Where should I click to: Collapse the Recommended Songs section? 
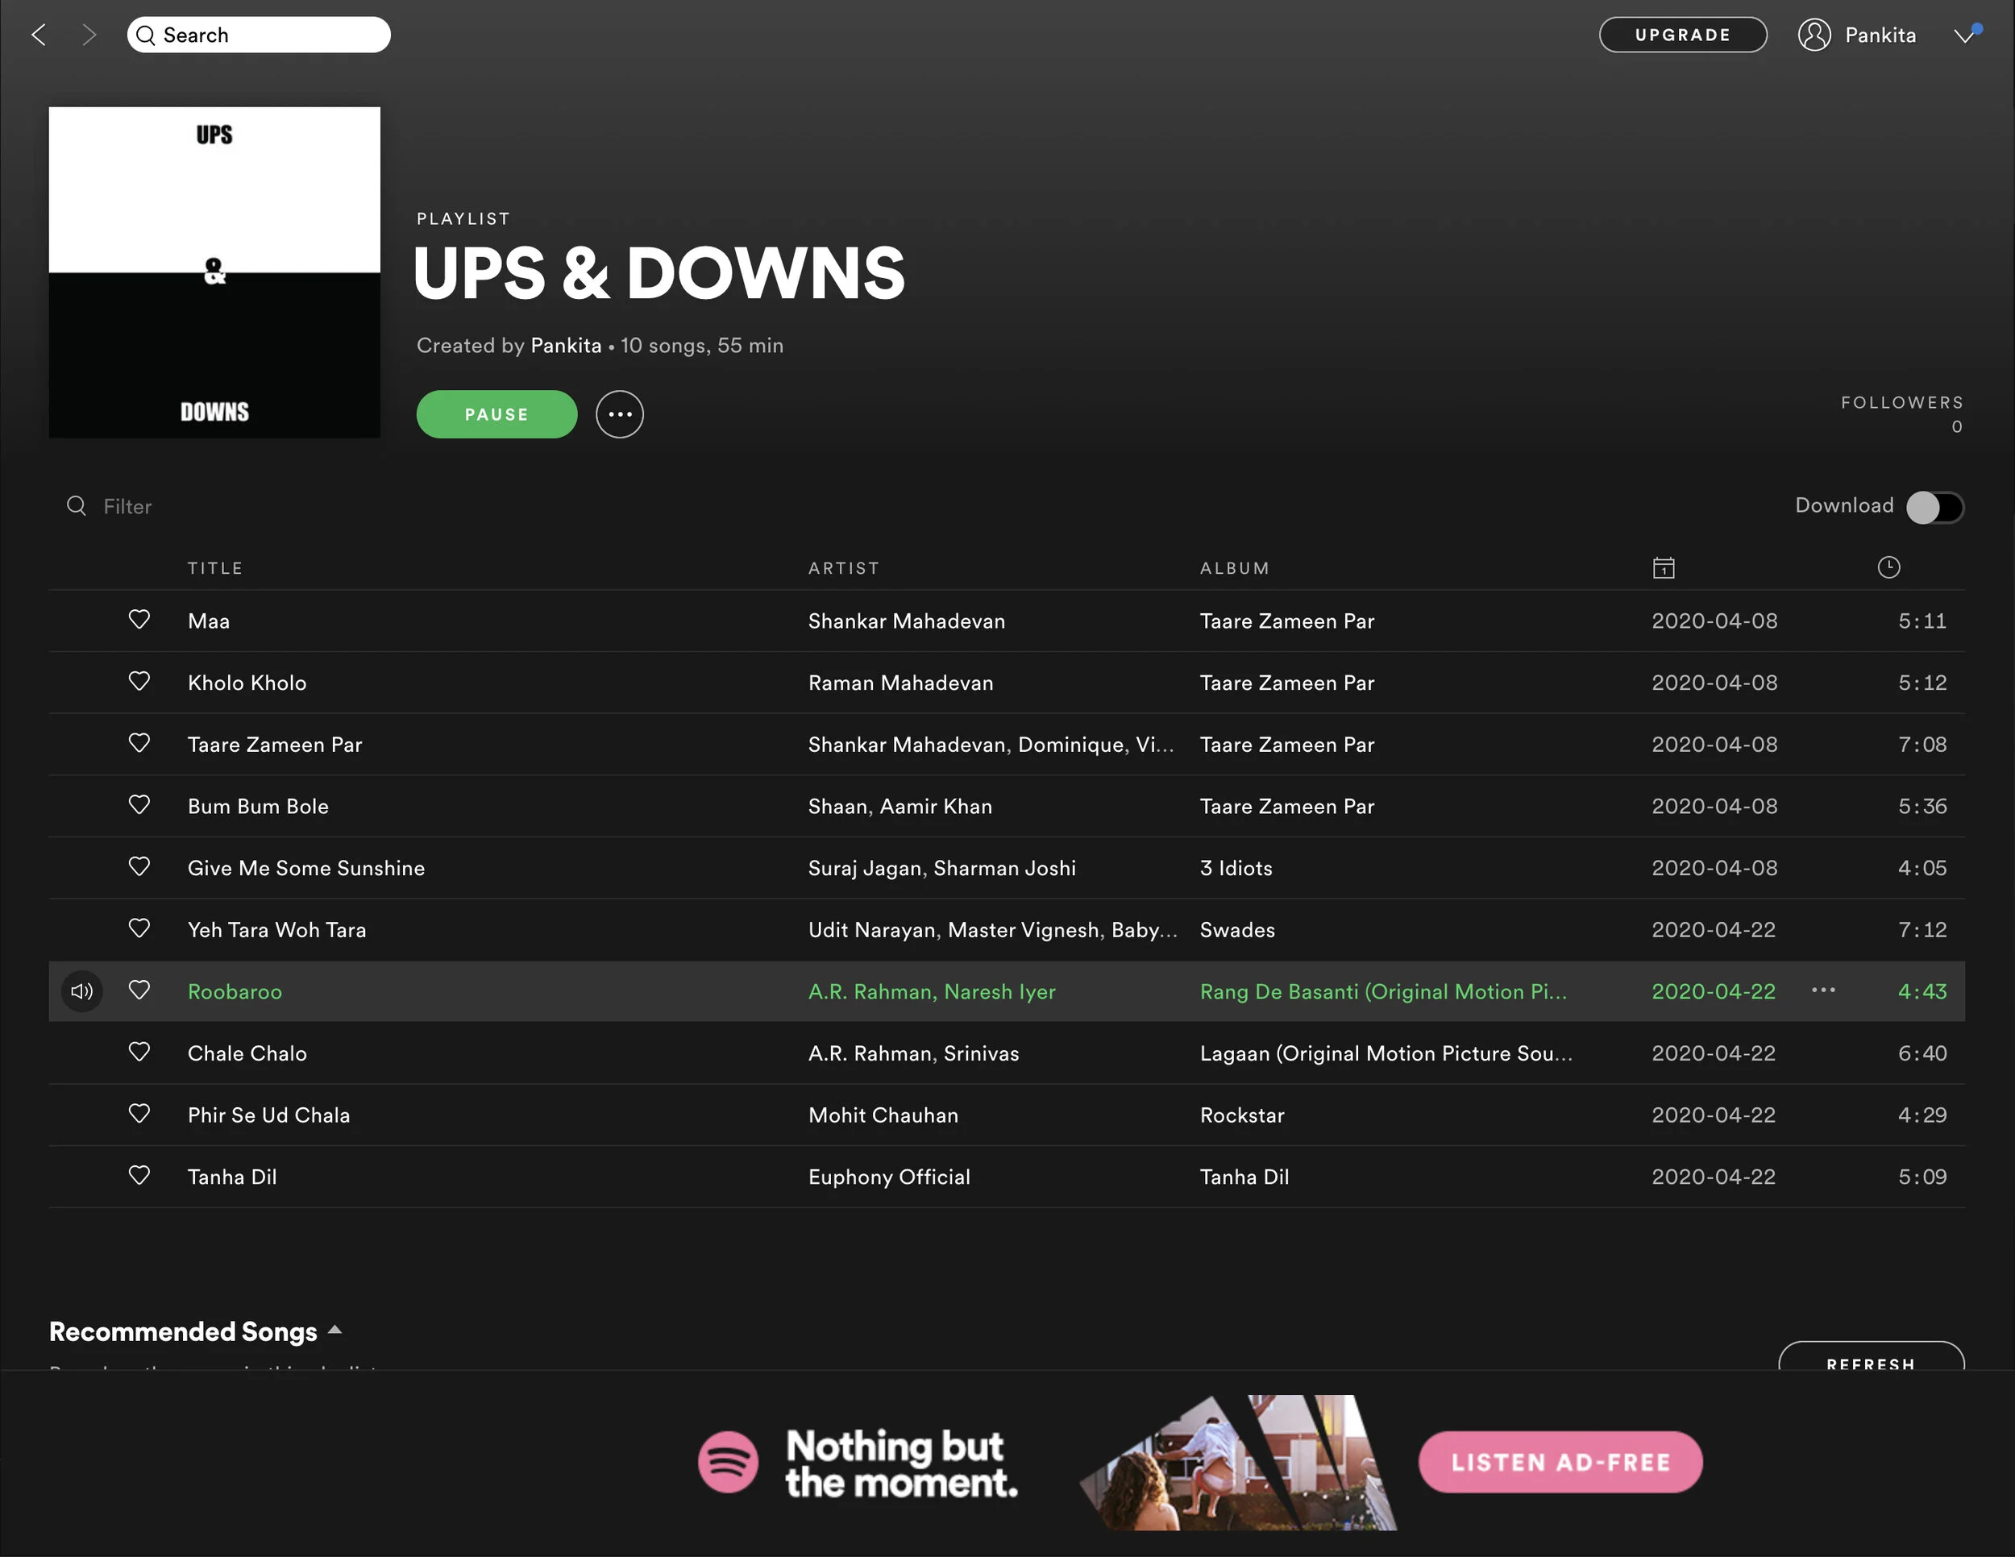[x=335, y=1330]
